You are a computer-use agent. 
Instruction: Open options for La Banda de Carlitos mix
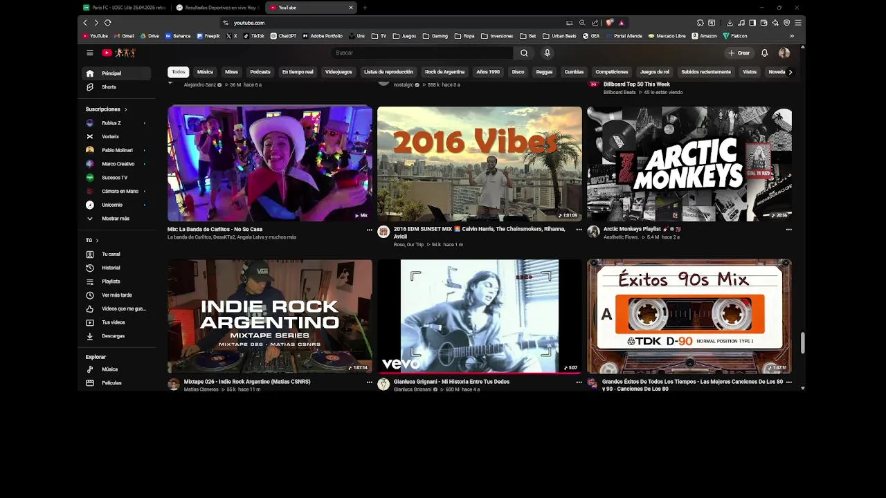click(x=369, y=230)
